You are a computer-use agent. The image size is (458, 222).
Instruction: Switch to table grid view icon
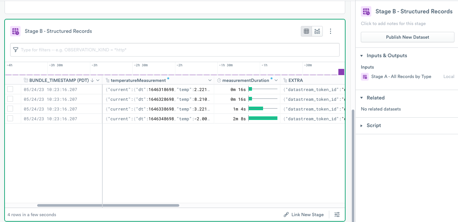306,31
